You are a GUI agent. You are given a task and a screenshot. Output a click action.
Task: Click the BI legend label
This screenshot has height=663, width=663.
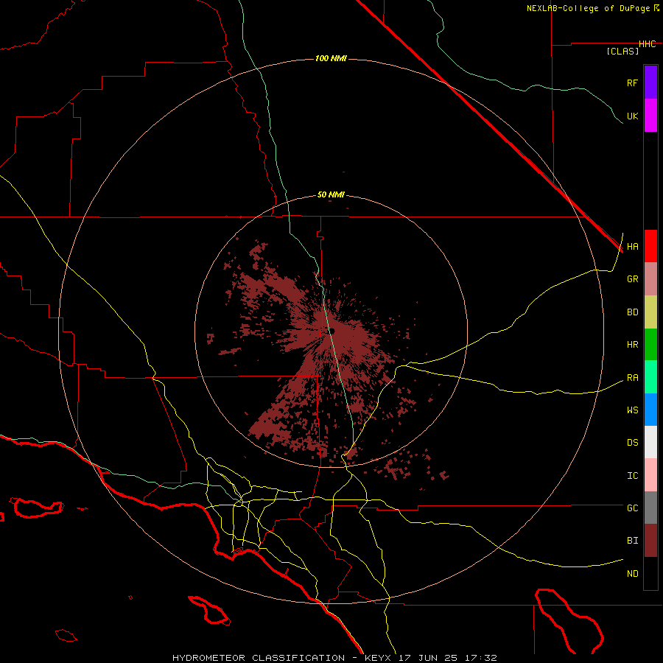click(632, 541)
